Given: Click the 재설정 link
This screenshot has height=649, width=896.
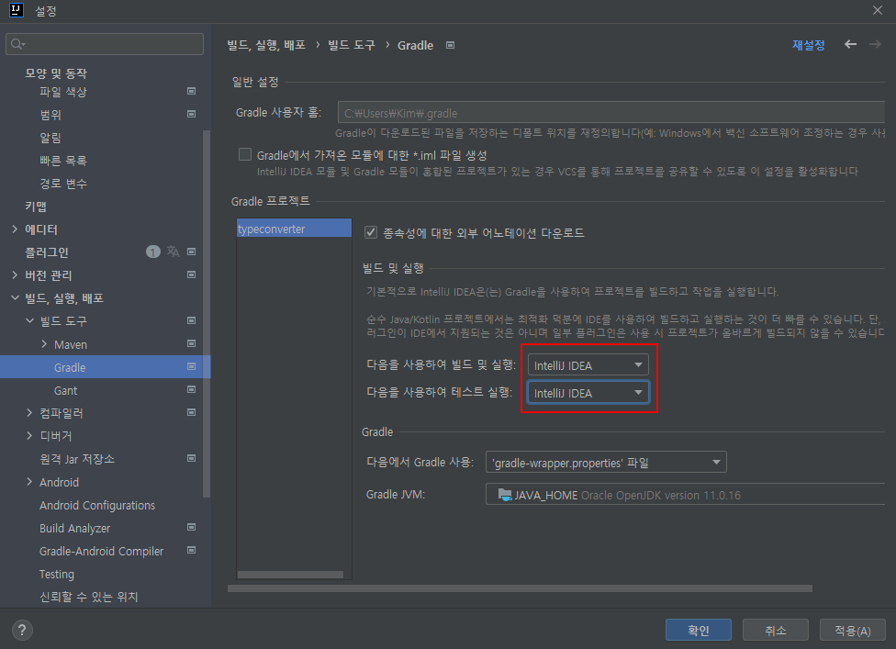Looking at the screenshot, I should tap(809, 45).
